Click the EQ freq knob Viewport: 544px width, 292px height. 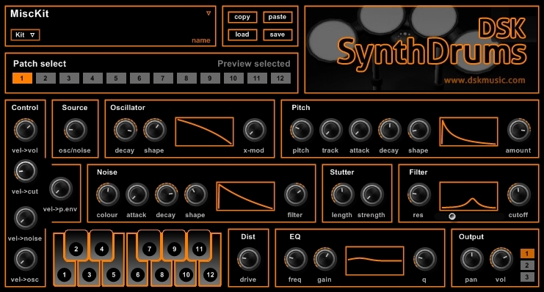pyautogui.click(x=295, y=259)
